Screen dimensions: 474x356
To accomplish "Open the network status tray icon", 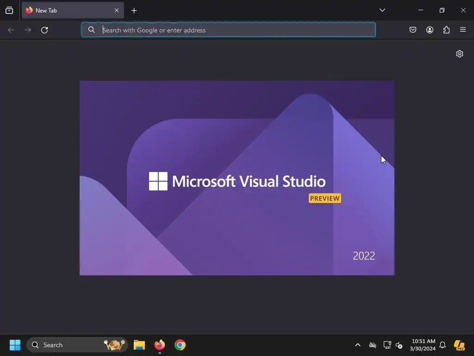I will [x=387, y=345].
